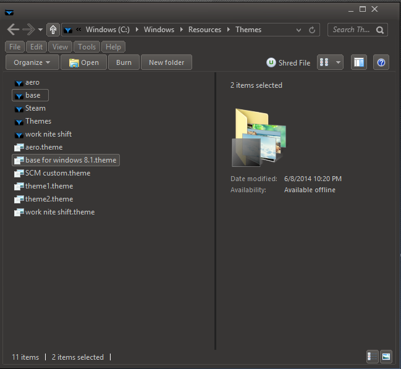
Task: Click the theme1.theme file icon
Action: click(19, 186)
